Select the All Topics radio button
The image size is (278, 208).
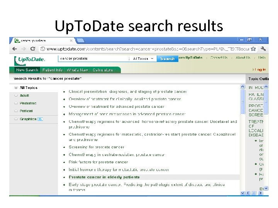(x=16, y=88)
